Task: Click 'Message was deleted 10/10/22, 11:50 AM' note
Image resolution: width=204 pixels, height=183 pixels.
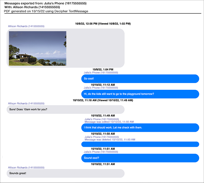Action: click(110, 140)
